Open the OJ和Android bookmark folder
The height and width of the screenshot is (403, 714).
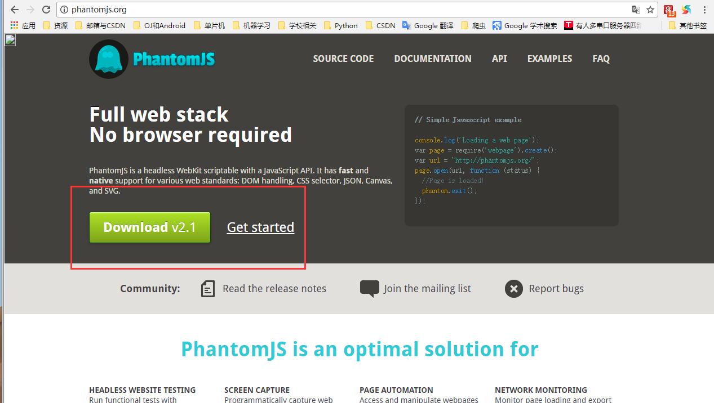(x=159, y=25)
